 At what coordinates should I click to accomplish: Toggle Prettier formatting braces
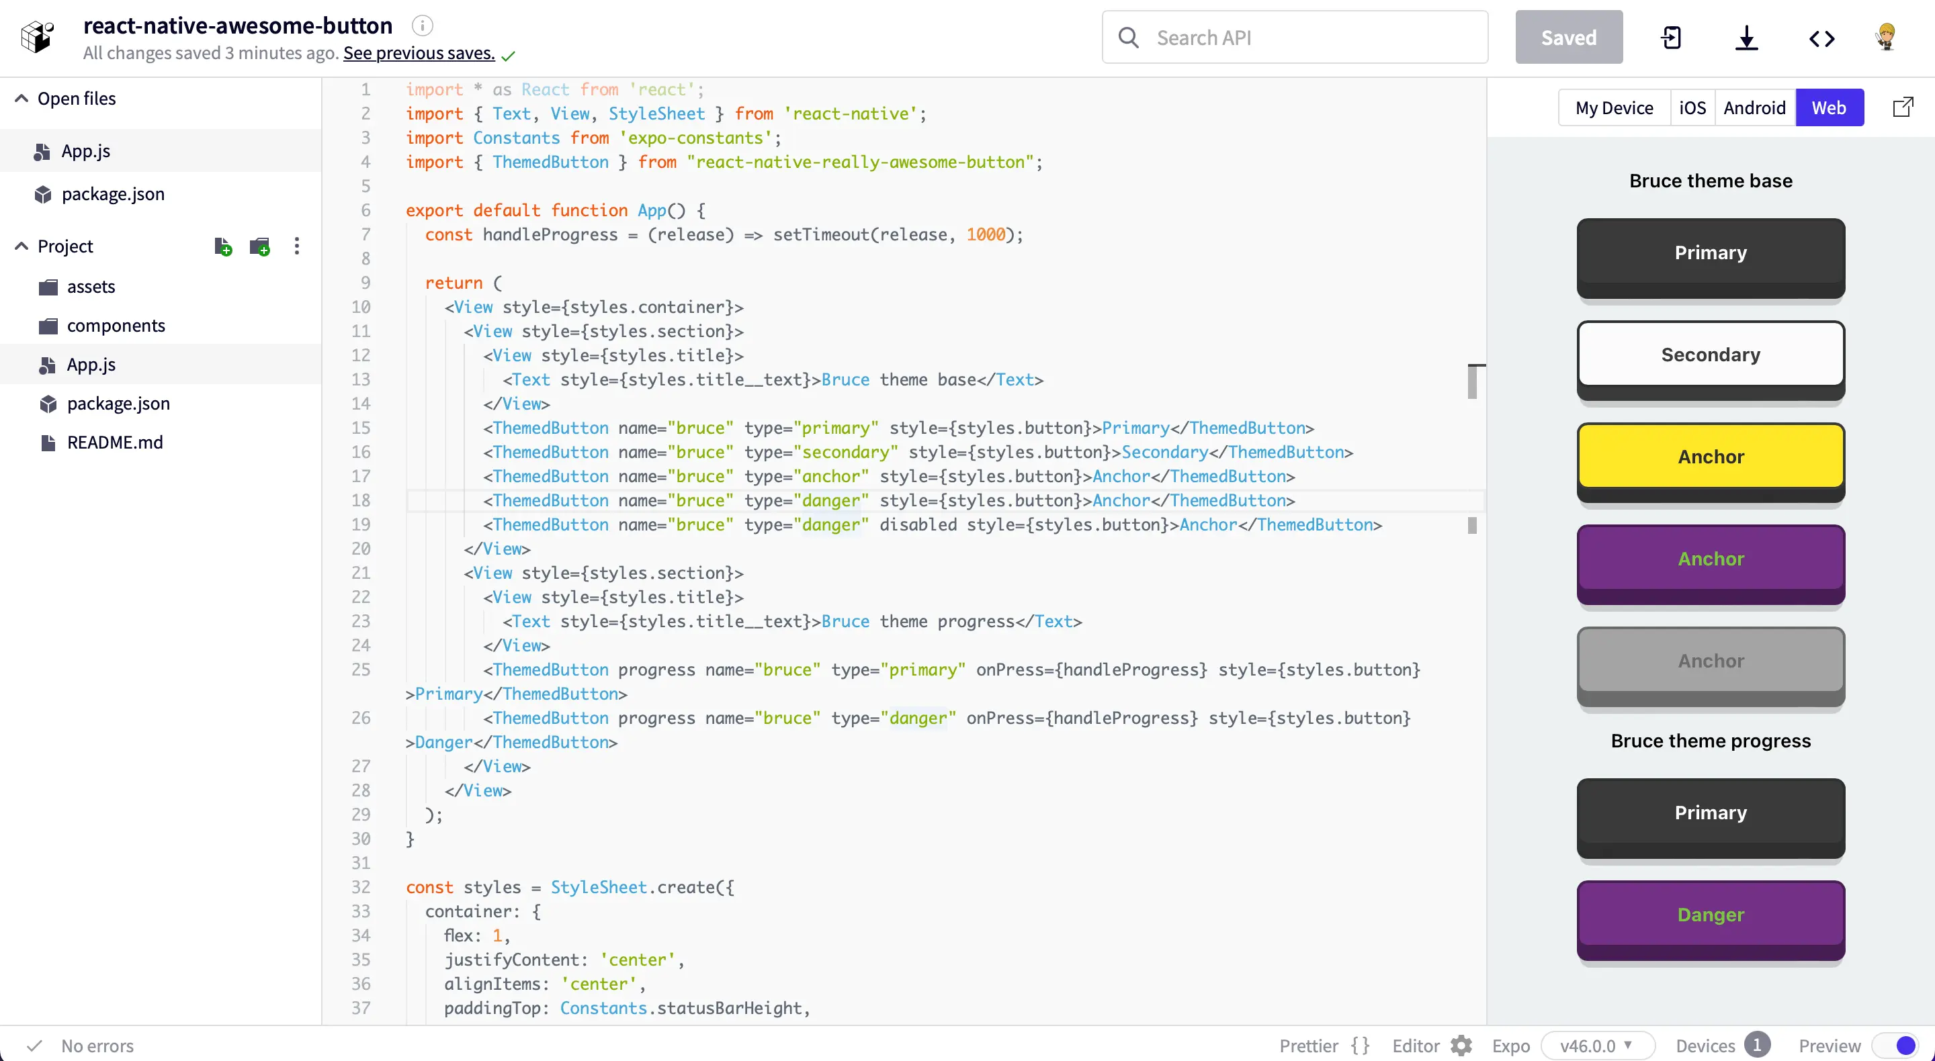[1360, 1046]
